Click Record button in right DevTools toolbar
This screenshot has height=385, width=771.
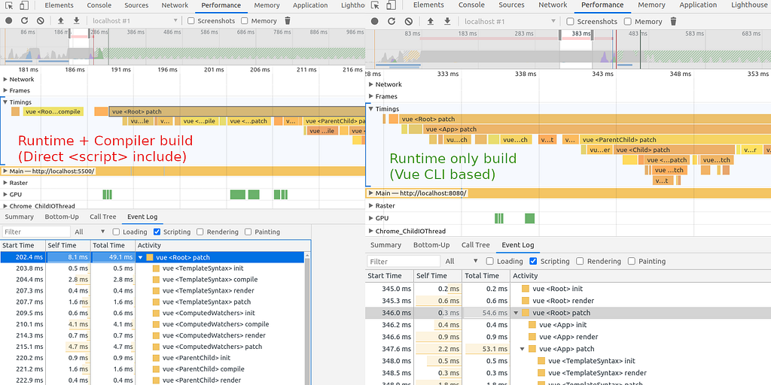pyautogui.click(x=375, y=21)
